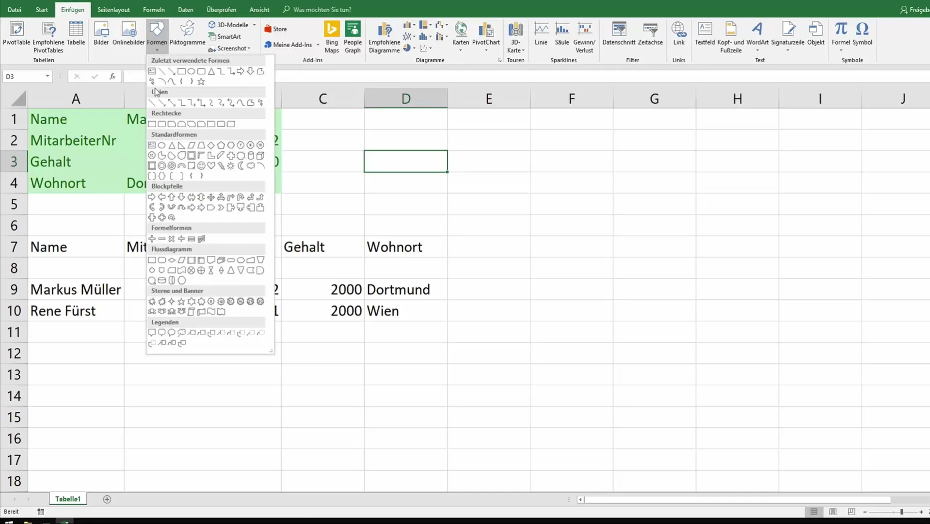
Task: Choose the cube shape in Standardformen
Action: click(x=260, y=156)
